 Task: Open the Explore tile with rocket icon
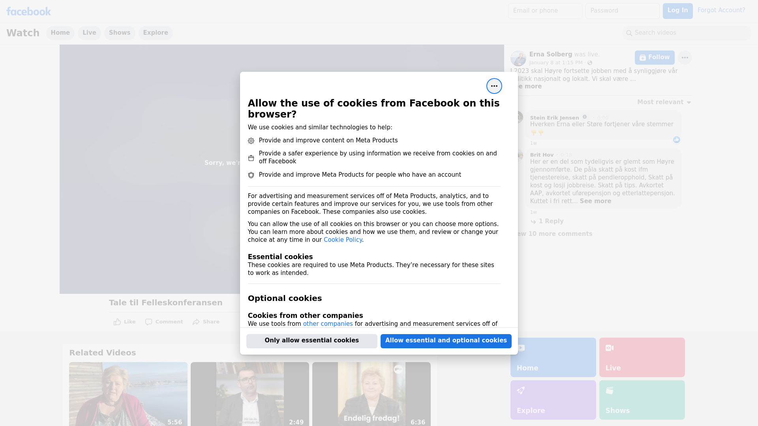(553, 400)
